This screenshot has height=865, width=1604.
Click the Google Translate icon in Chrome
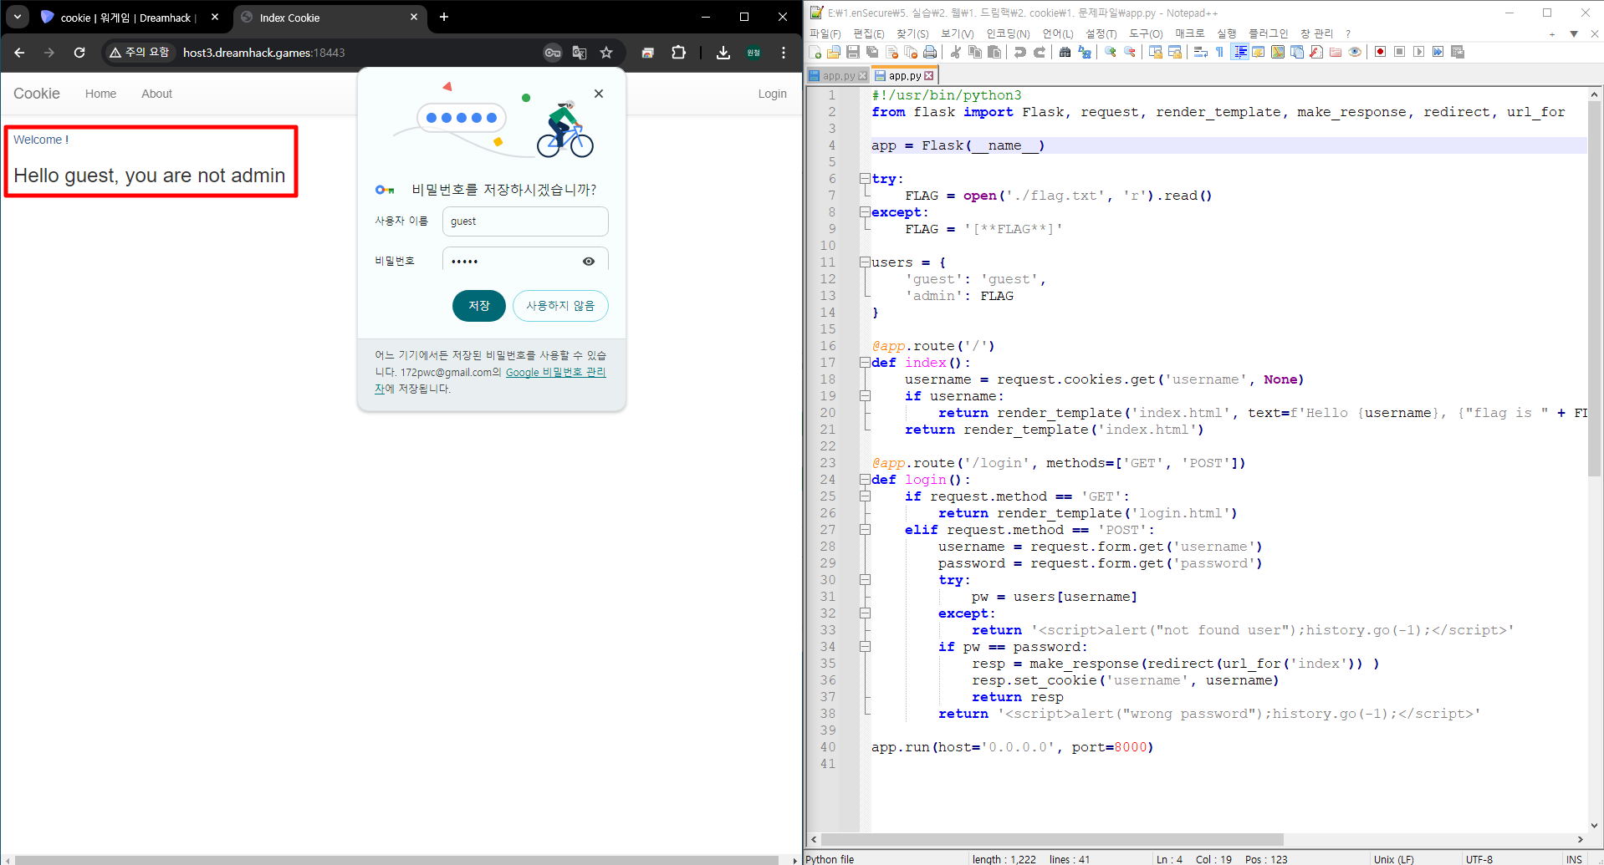(x=580, y=53)
